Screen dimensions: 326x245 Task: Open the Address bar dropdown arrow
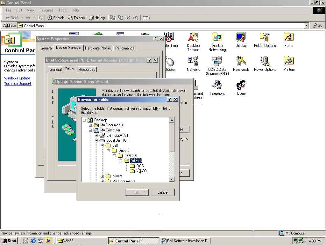(x=306, y=26)
